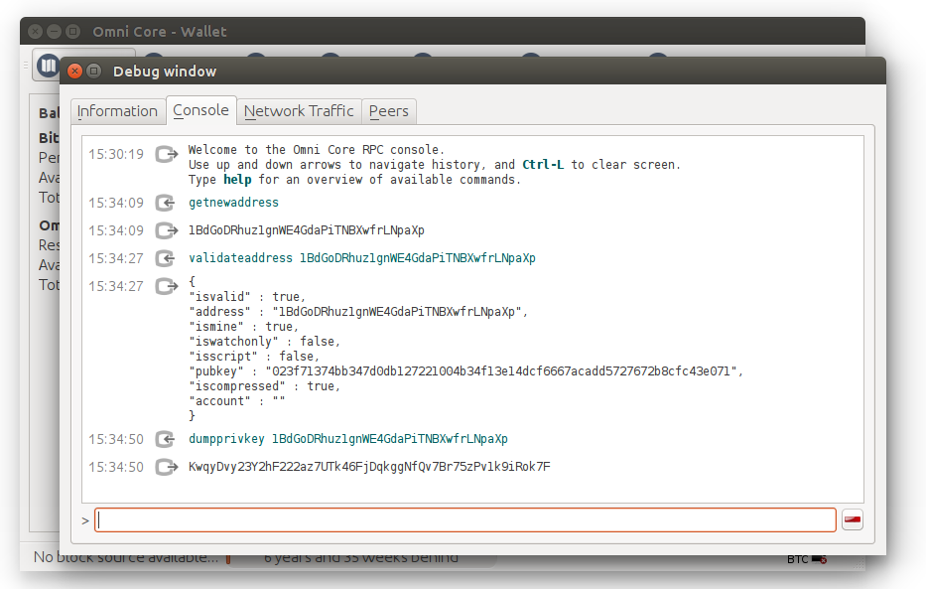
Task: Click the pubkey line in validateaddress output
Action: (x=465, y=371)
